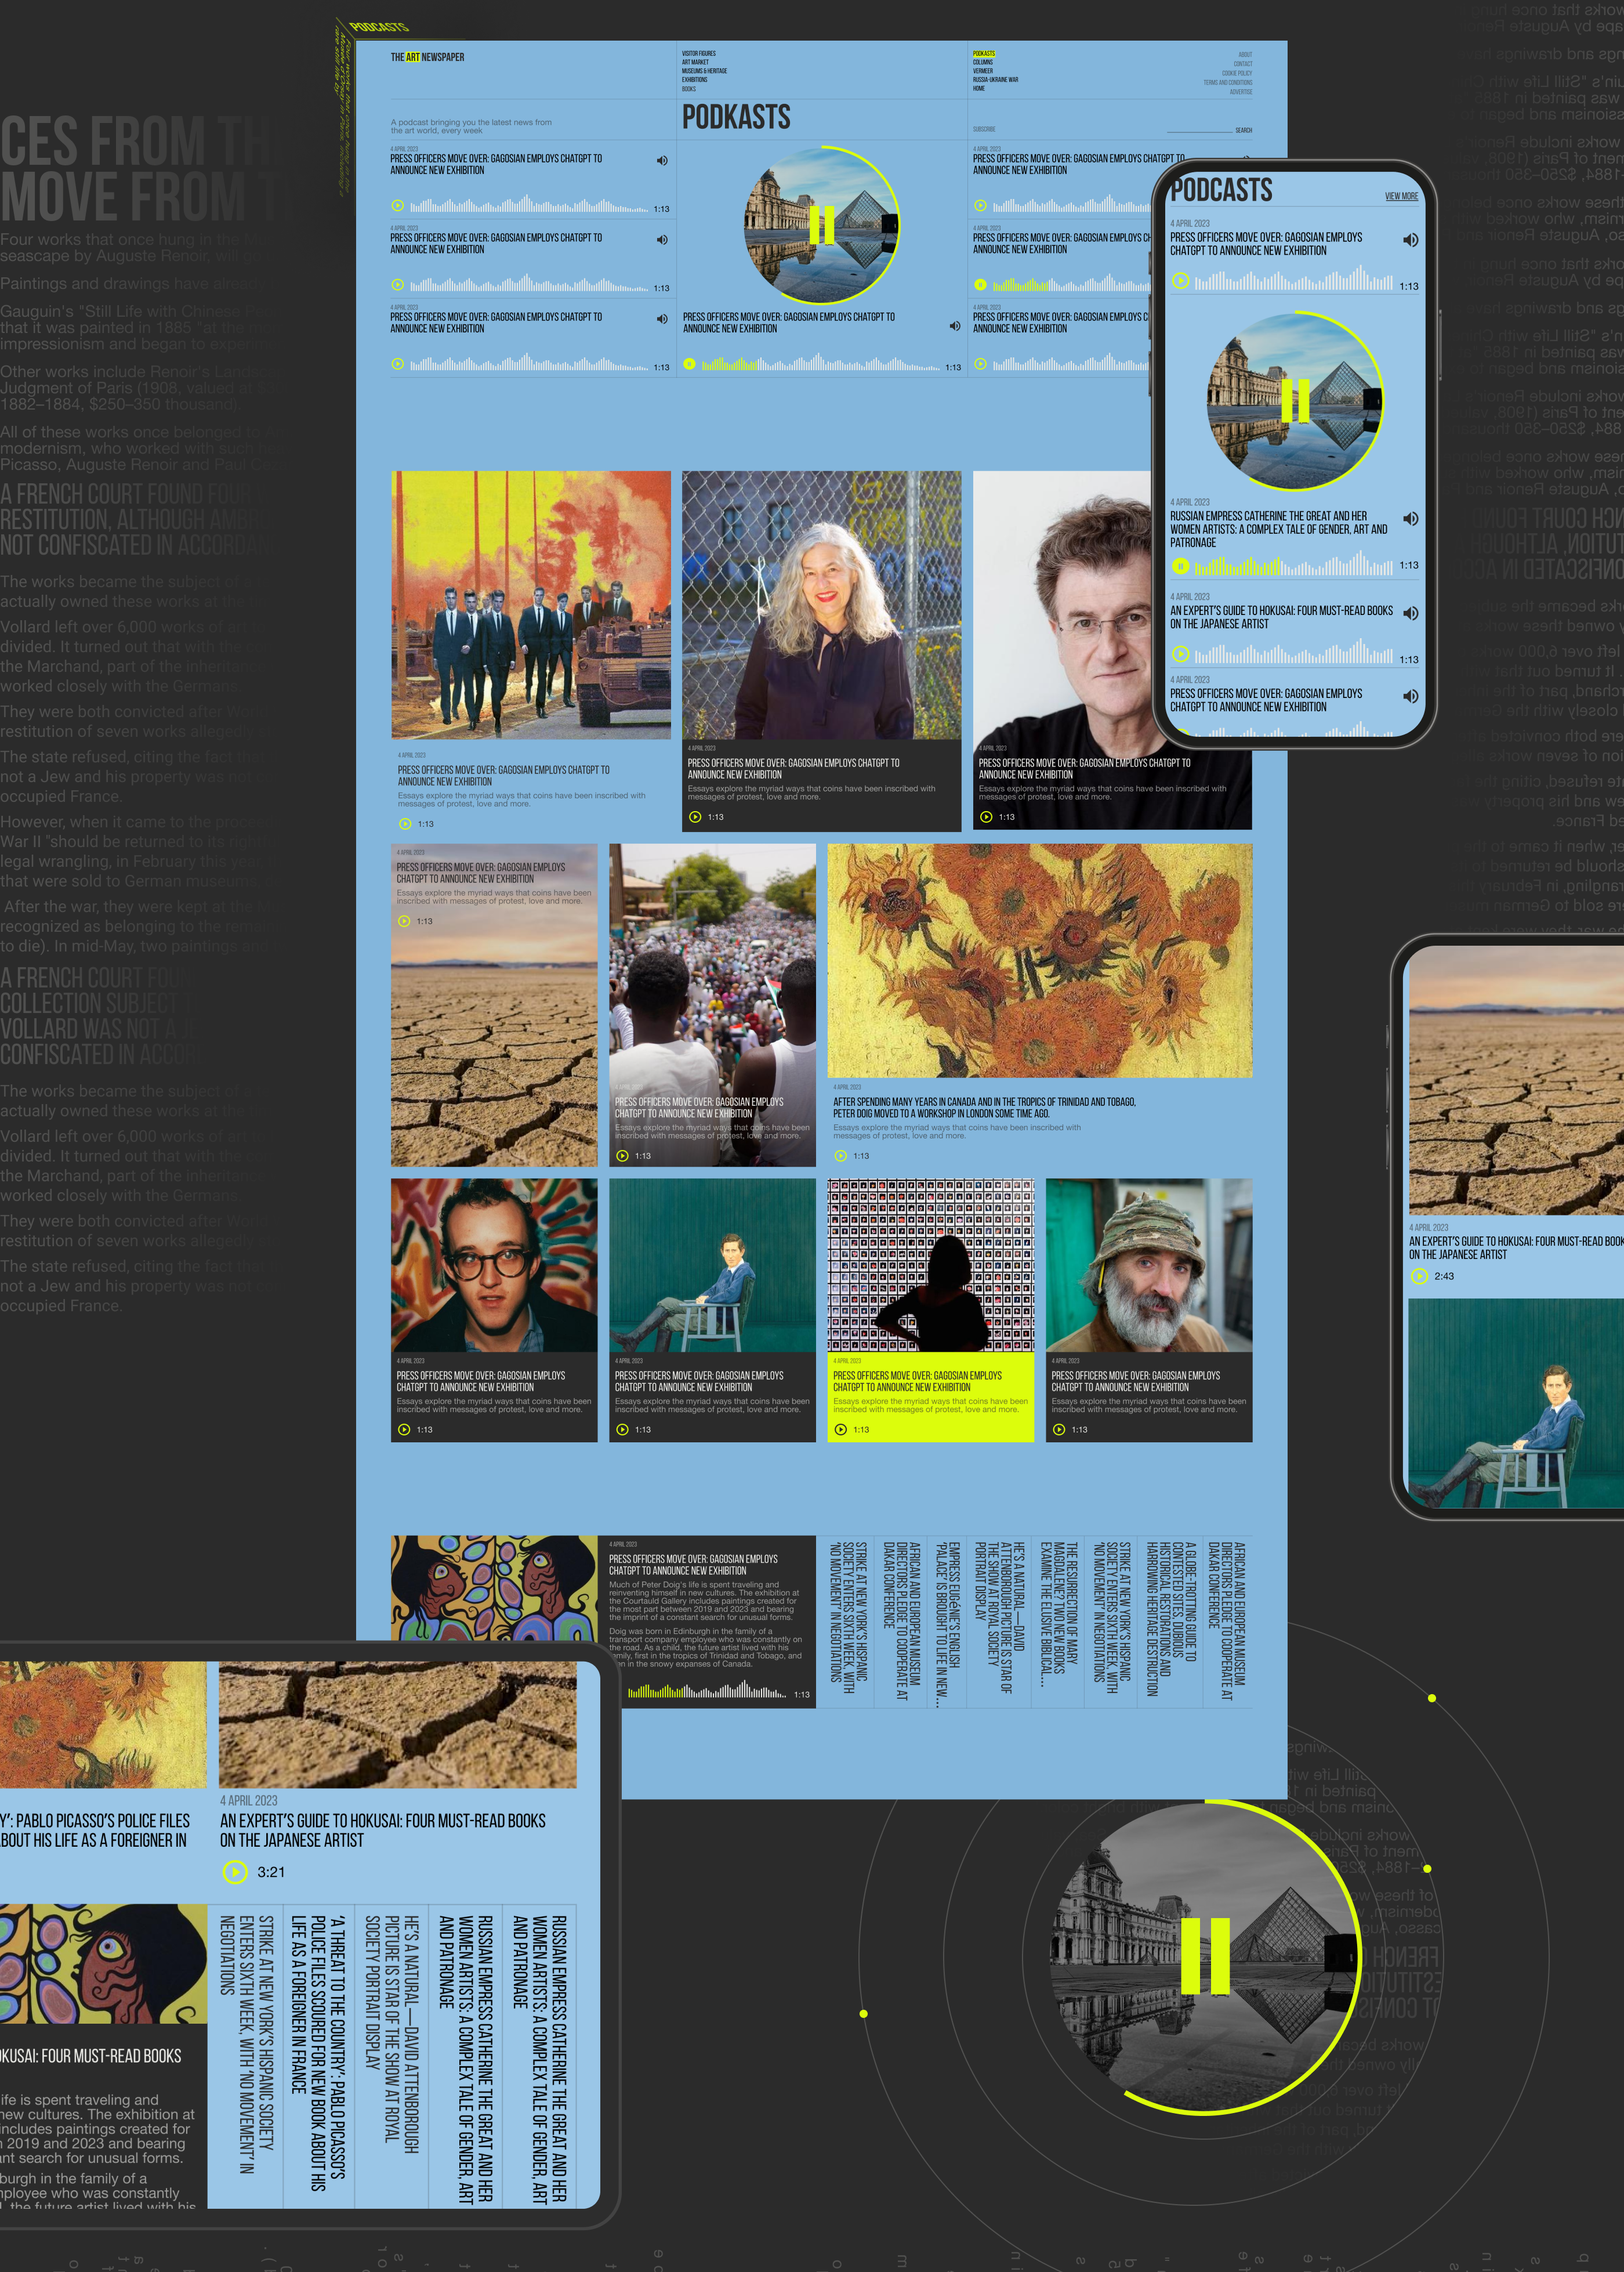Expand the MUSEUMS & HERITAGE navigation section
The width and height of the screenshot is (1624, 2272).
[704, 71]
